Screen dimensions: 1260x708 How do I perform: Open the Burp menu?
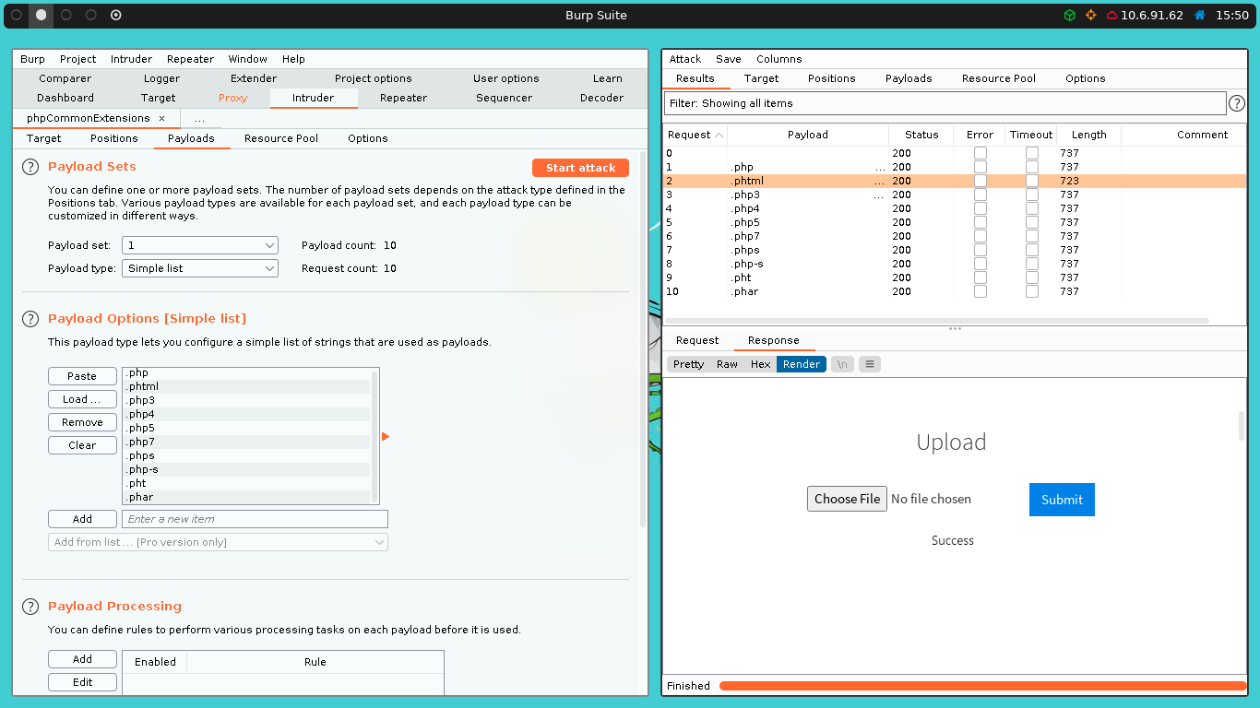coord(32,59)
